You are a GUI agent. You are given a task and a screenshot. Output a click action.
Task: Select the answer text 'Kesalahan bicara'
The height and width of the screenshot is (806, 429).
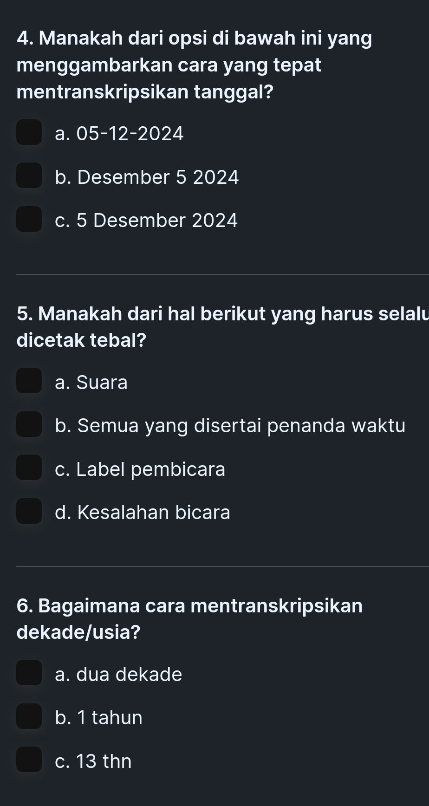[142, 512]
